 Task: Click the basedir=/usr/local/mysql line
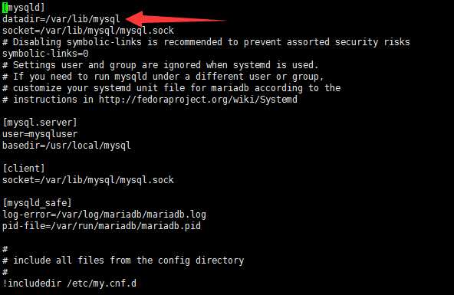pyautogui.click(x=67, y=146)
